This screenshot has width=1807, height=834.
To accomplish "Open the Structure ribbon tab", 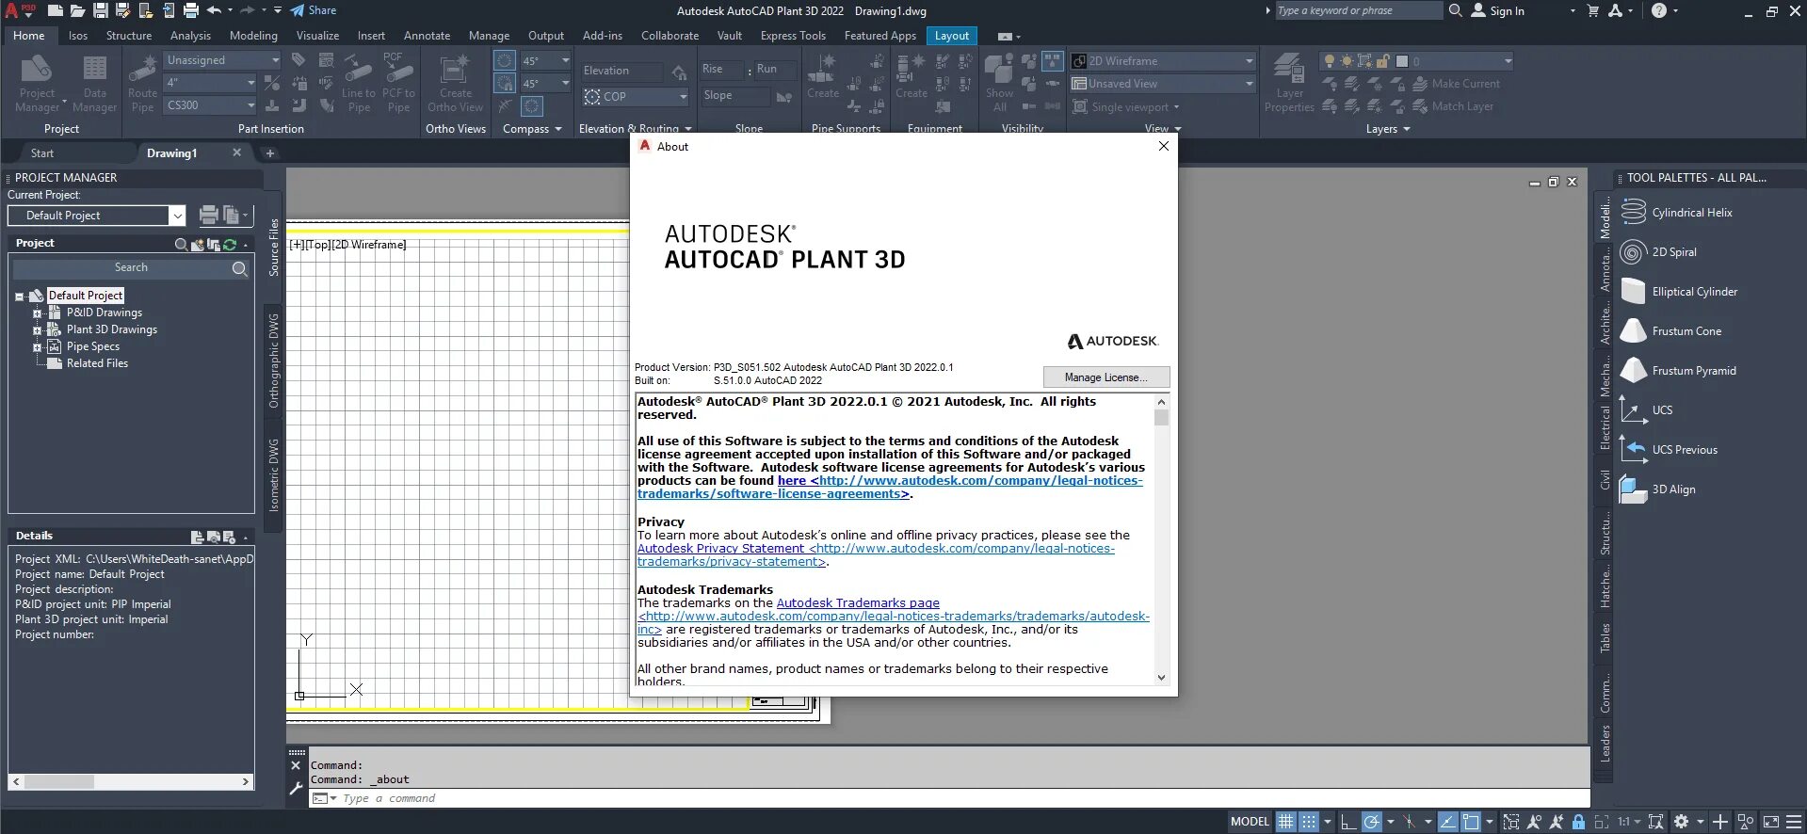I will pos(129,36).
